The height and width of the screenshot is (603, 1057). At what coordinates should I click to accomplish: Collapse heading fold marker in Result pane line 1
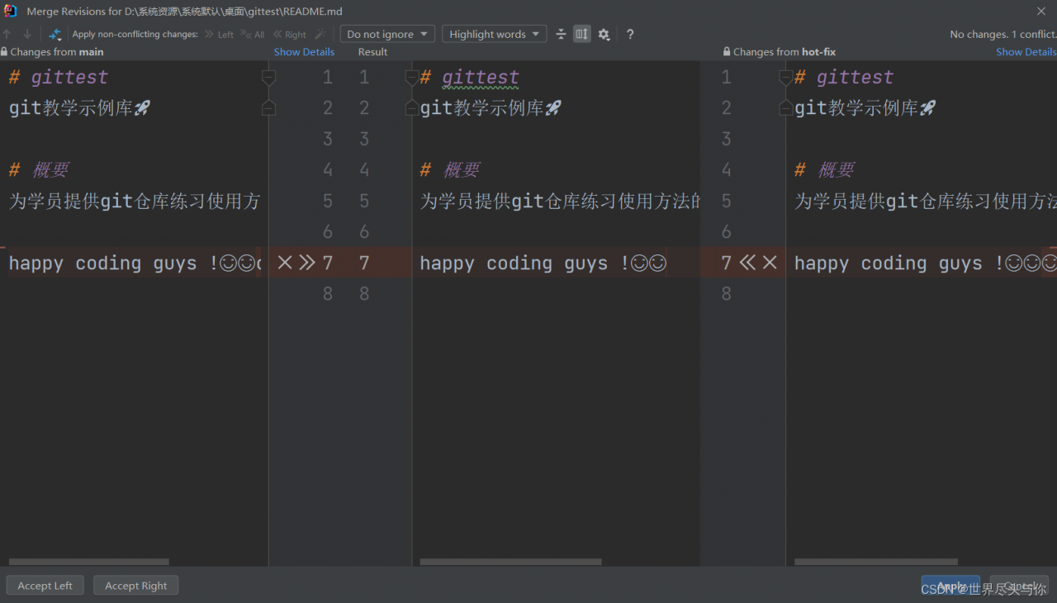pyautogui.click(x=412, y=78)
